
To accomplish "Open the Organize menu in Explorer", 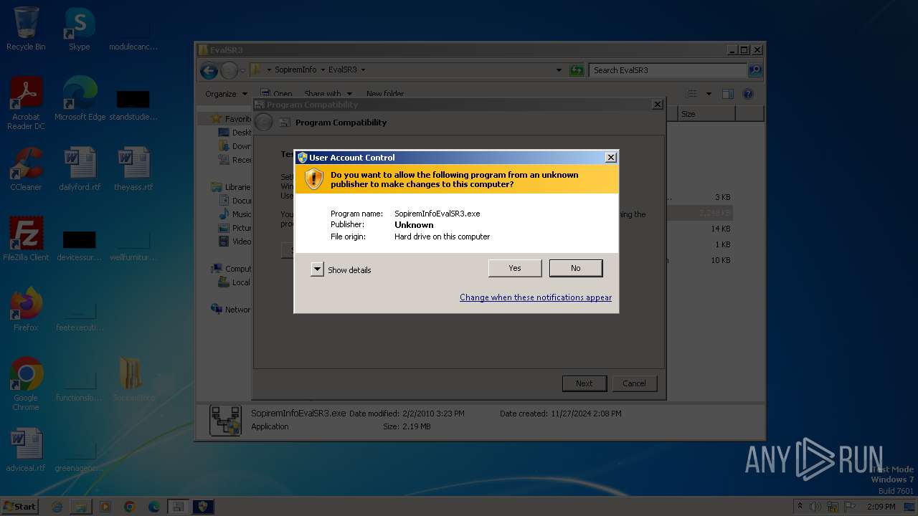I will [x=226, y=94].
